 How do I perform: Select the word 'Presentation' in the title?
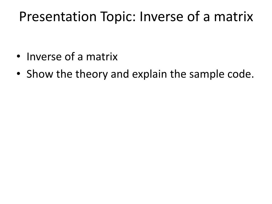click(58, 17)
